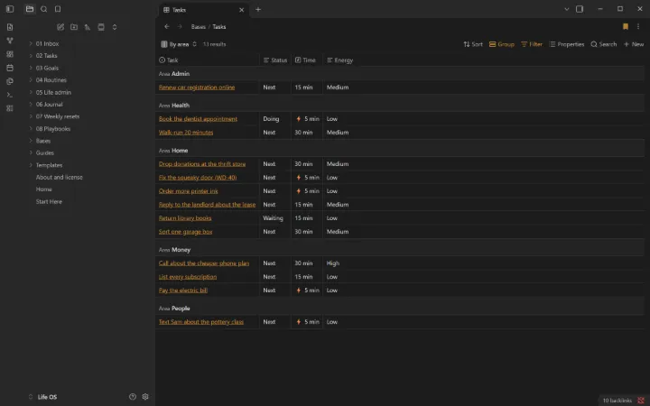Screen dimensions: 650x406
Task: Expand the 06 Journal folder
Action: pos(49,105)
